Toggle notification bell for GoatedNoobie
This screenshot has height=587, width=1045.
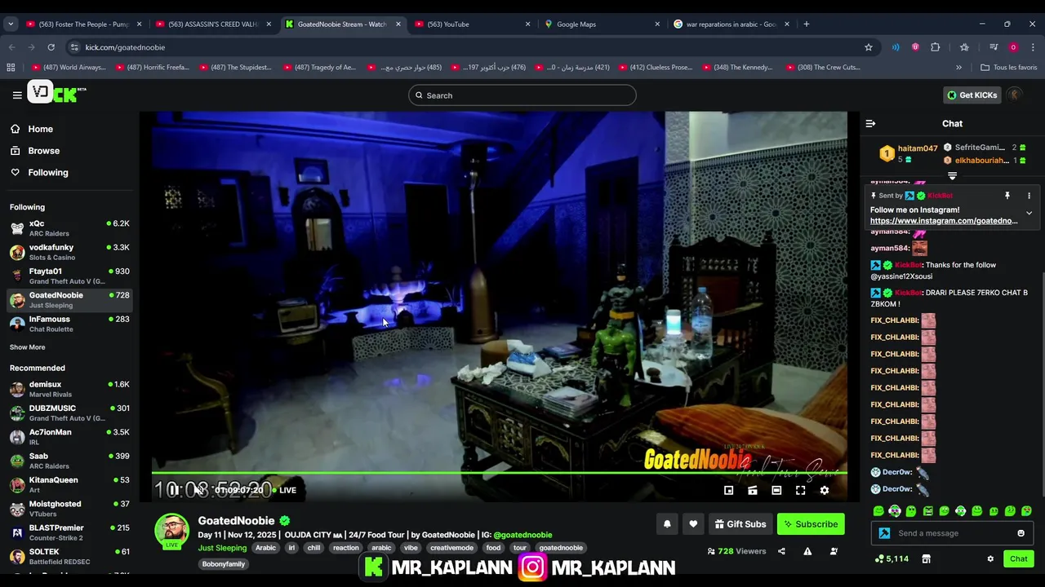tap(667, 524)
